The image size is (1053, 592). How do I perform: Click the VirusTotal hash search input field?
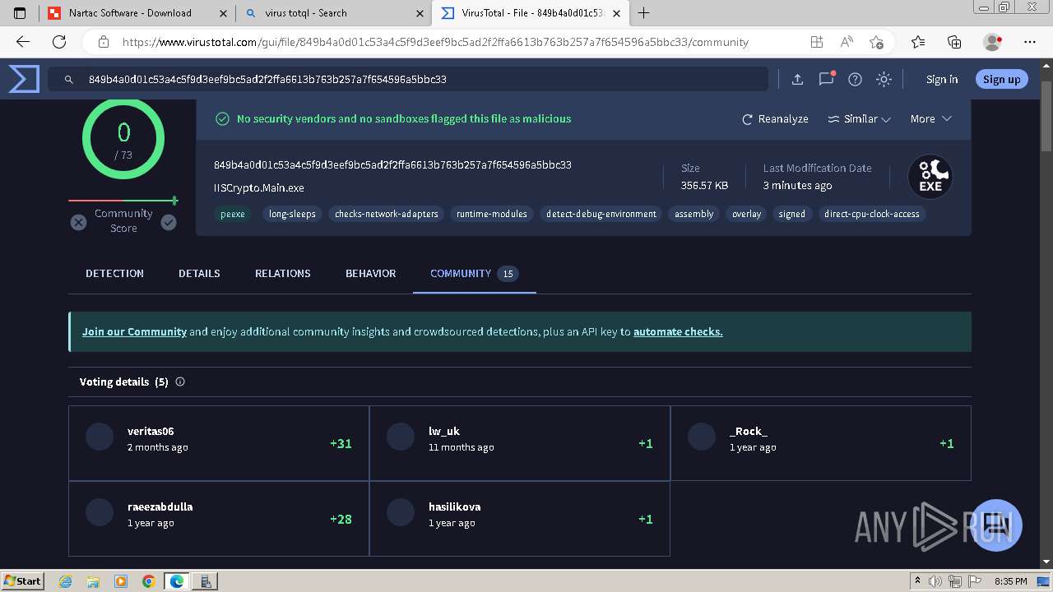[x=408, y=79]
